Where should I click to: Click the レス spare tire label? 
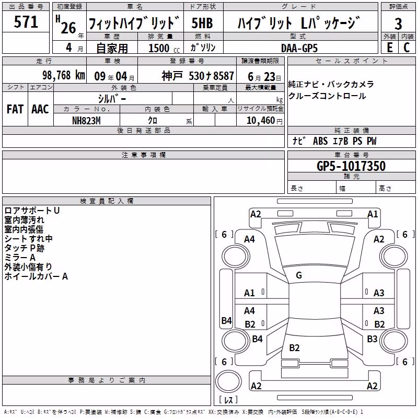click(x=228, y=400)
